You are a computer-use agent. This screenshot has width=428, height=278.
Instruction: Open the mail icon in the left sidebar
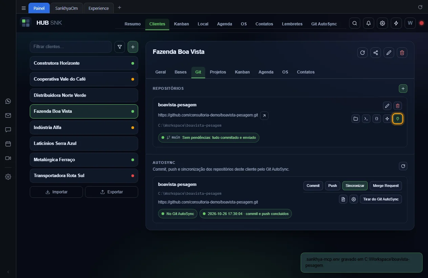point(8,115)
